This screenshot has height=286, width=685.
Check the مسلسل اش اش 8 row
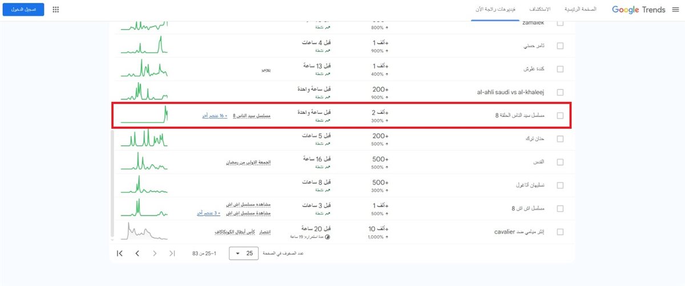pyautogui.click(x=560, y=209)
